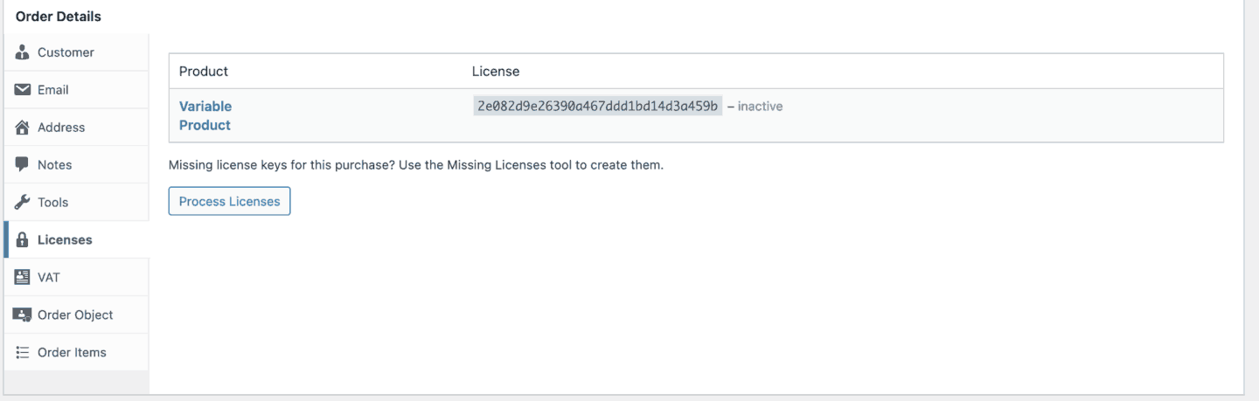Viewport: 1259px width, 401px height.
Task: Click the Missing license keys notice text
Action: pyautogui.click(x=416, y=164)
